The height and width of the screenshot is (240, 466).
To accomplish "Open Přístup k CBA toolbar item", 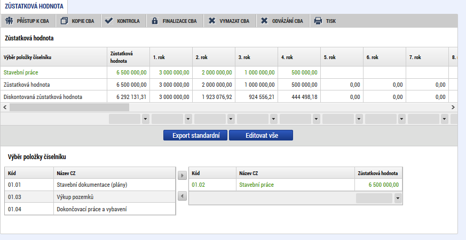I will coord(28,21).
